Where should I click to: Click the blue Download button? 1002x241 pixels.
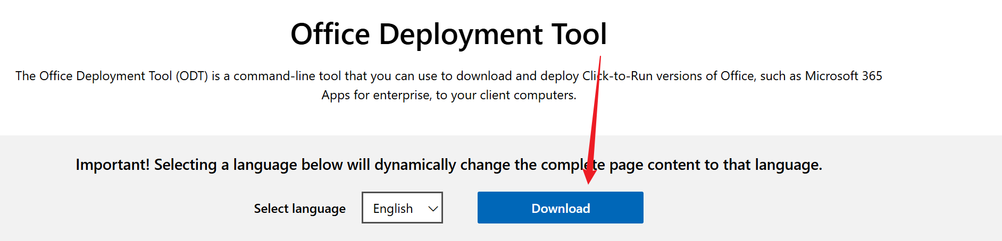[560, 208]
